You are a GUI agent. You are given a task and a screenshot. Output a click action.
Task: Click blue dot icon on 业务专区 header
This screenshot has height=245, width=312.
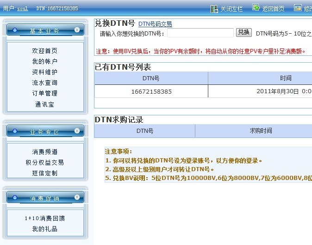click(15, 131)
